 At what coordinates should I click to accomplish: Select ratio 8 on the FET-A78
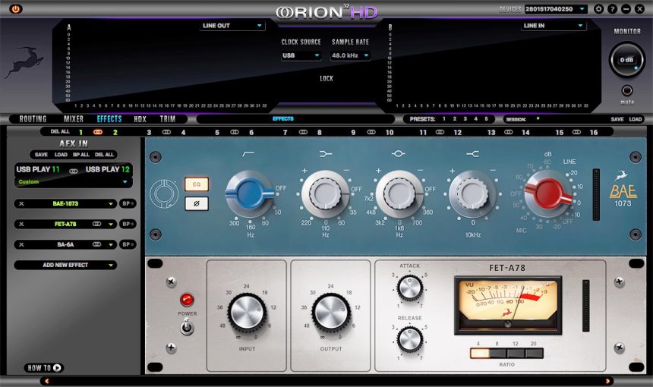[497, 353]
